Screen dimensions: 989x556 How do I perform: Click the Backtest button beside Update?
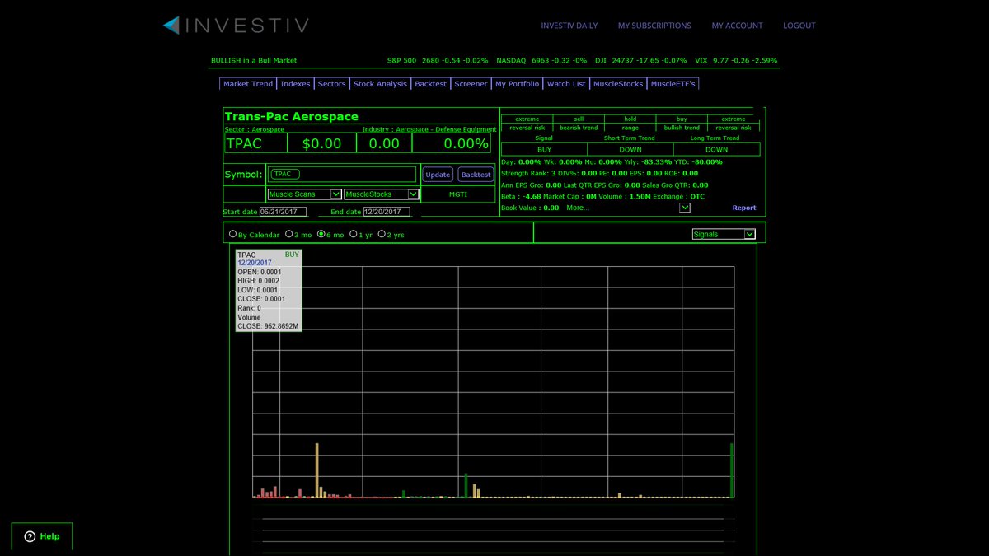click(476, 175)
